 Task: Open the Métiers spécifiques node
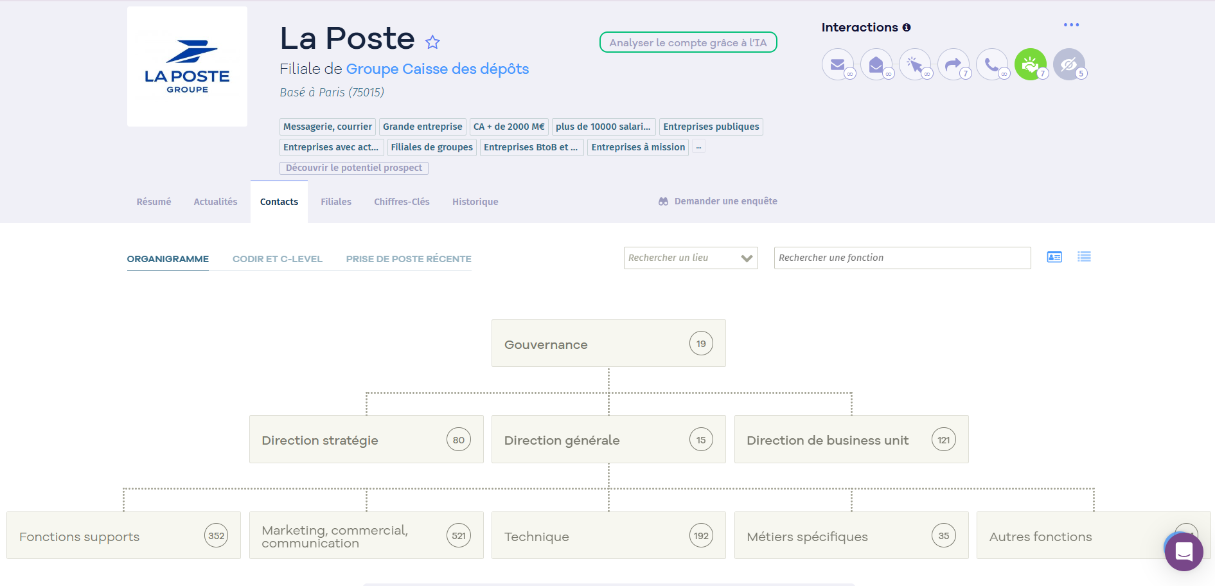pos(851,536)
